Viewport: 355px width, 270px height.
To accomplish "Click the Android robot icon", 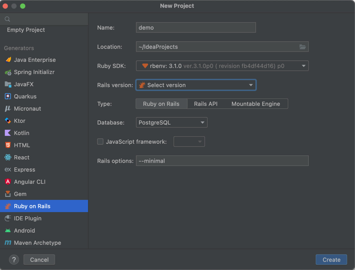I will (8, 231).
